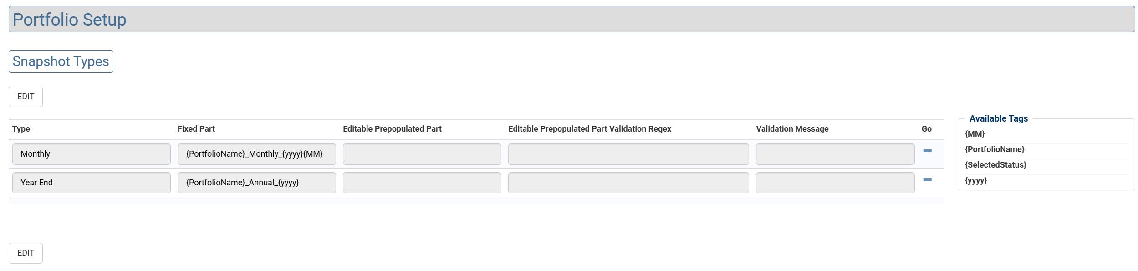Focus the Monthly row Fixed Part field
Viewport: 1138px width, 271px height.
point(256,154)
